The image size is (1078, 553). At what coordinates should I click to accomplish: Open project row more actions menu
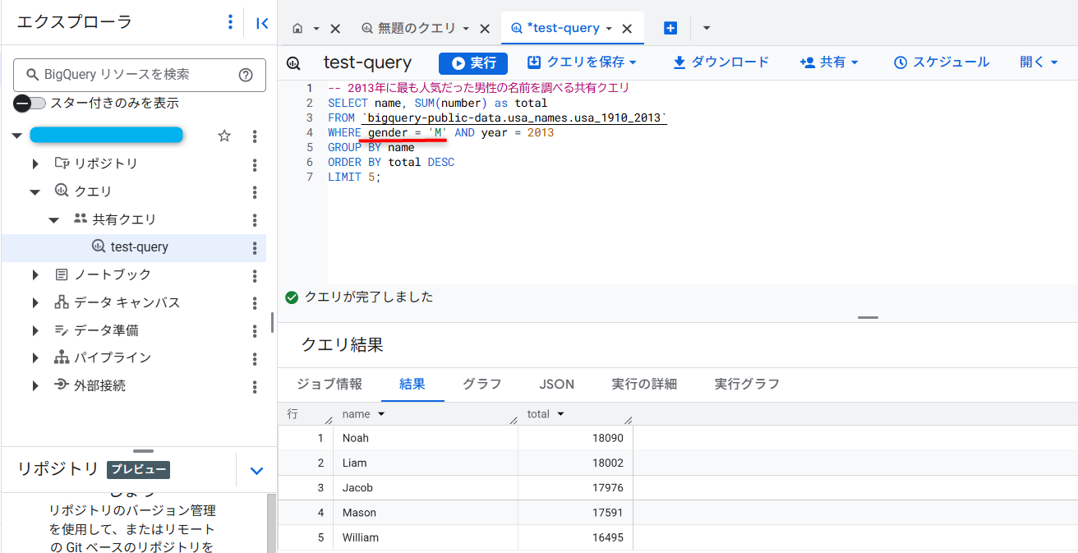point(255,136)
